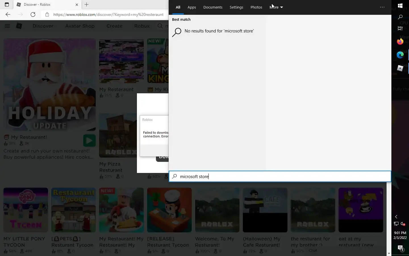Open Avatar Shop in Roblox navbar
Screen dimensions: 409x256
pos(80,26)
